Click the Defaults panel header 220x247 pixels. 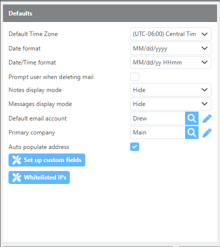coord(110,13)
